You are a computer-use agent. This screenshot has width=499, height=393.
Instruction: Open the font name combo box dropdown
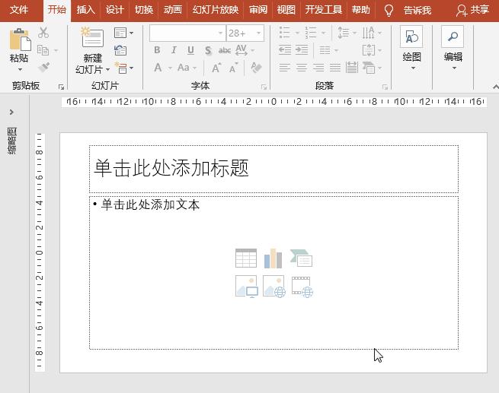pos(220,33)
